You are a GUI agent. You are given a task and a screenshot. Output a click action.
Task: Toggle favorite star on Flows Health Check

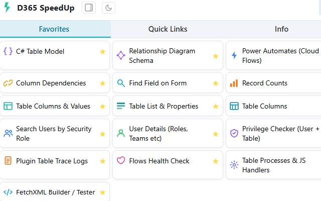(x=216, y=161)
